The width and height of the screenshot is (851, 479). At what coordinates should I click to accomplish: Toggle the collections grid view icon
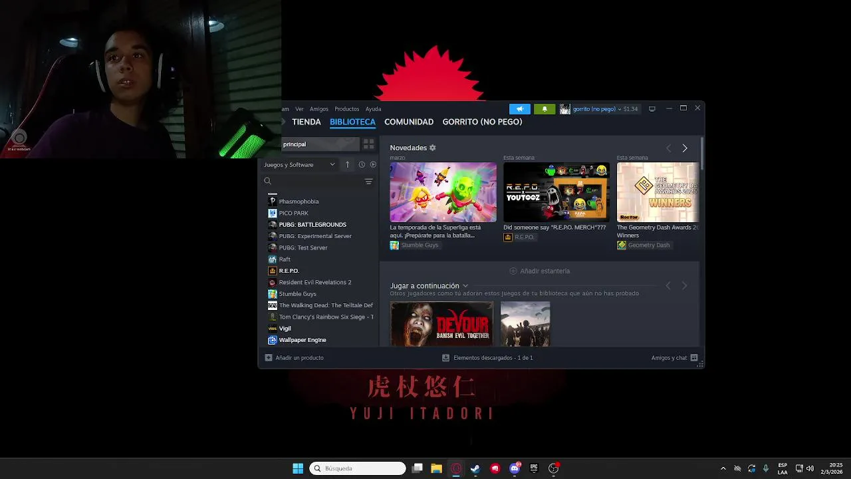coord(368,144)
